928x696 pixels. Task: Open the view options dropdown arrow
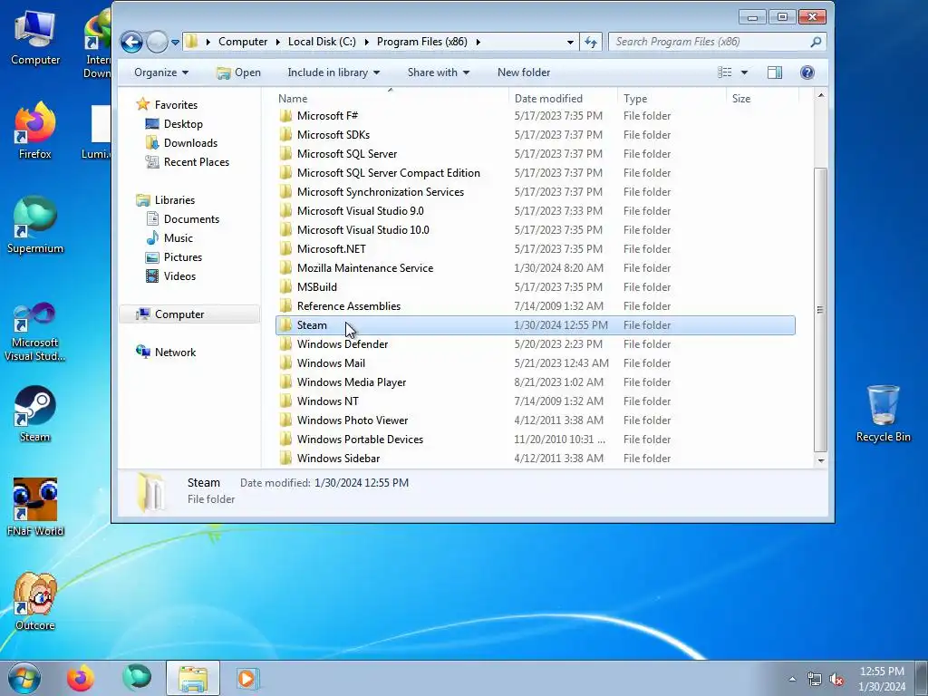coord(745,72)
